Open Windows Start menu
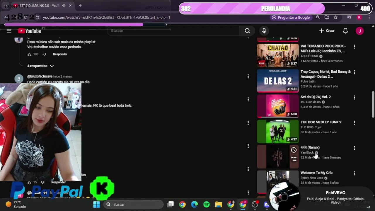 click(x=96, y=204)
